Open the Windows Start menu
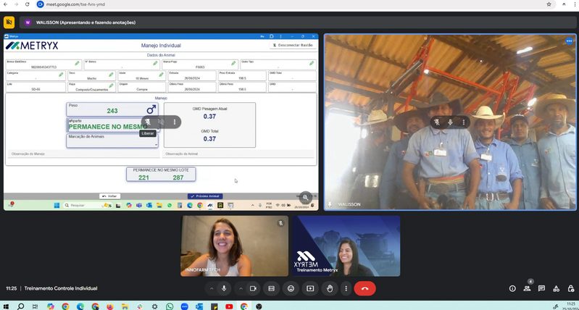 [x=7, y=306]
